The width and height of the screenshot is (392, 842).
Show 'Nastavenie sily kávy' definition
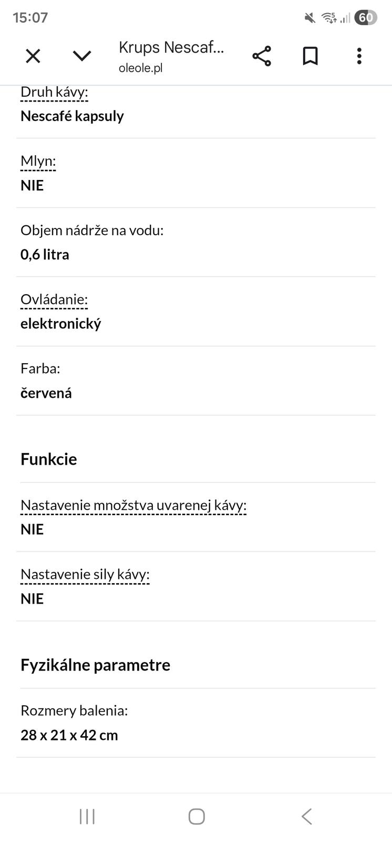(85, 574)
